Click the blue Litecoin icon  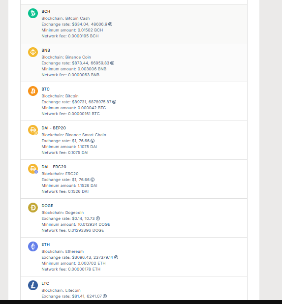coord(33,285)
